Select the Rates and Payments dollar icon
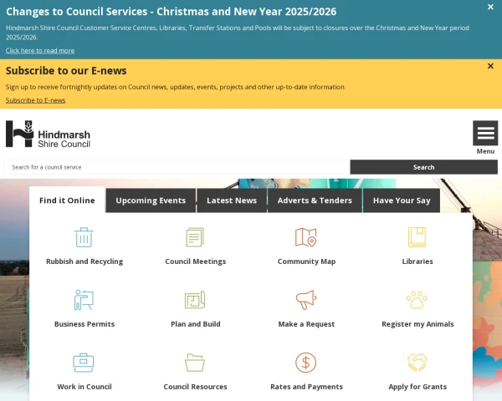The width and height of the screenshot is (502, 401). pos(306,363)
